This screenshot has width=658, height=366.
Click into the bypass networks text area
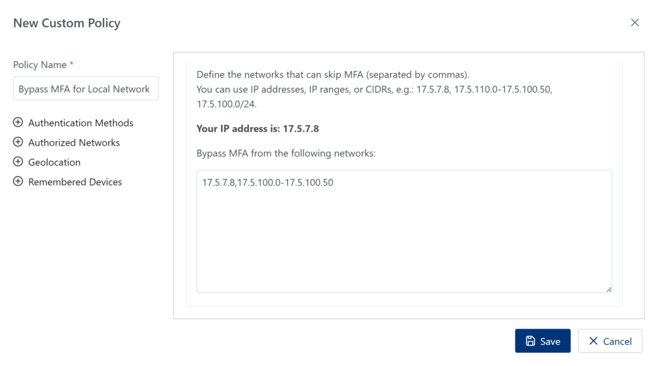tap(404, 231)
